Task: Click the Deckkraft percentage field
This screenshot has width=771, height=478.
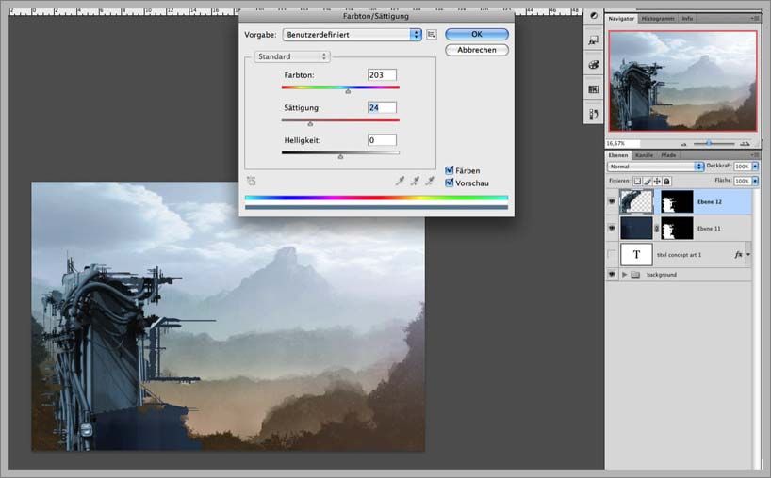Action: [x=742, y=167]
